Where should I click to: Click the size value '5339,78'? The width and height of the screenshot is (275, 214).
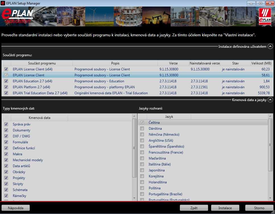point(264,93)
